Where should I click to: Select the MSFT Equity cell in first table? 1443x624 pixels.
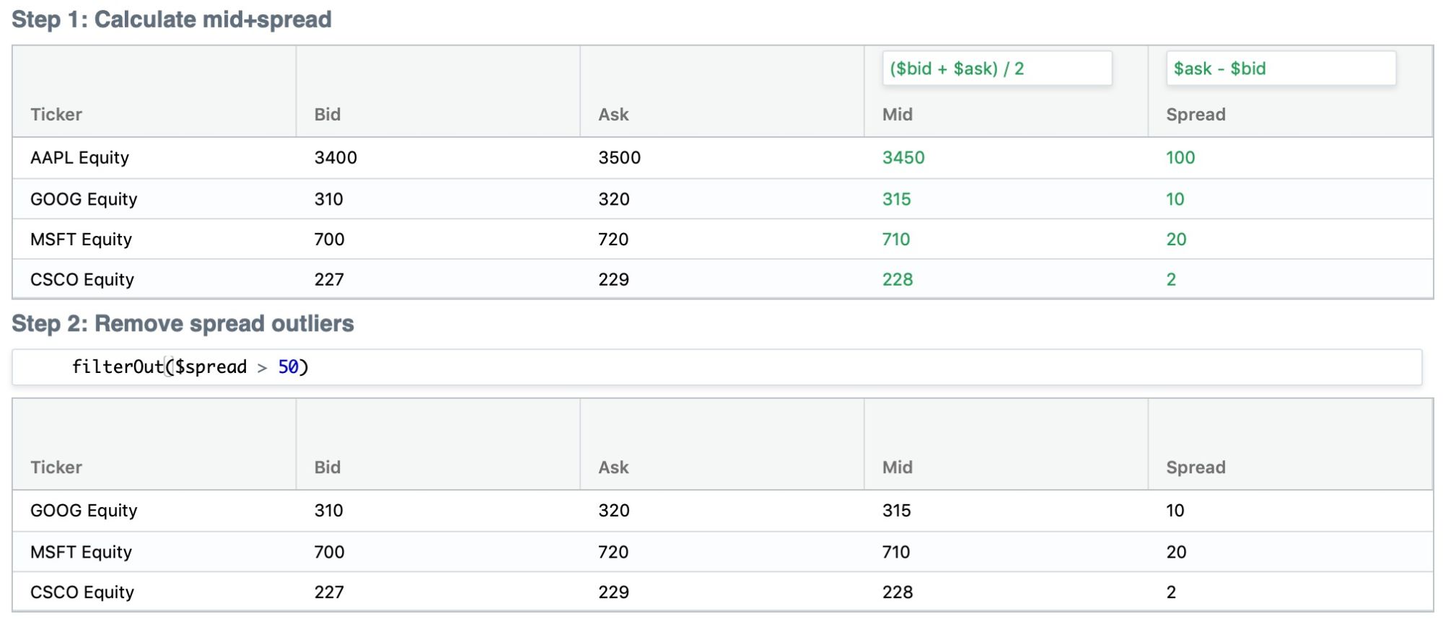[x=81, y=240]
